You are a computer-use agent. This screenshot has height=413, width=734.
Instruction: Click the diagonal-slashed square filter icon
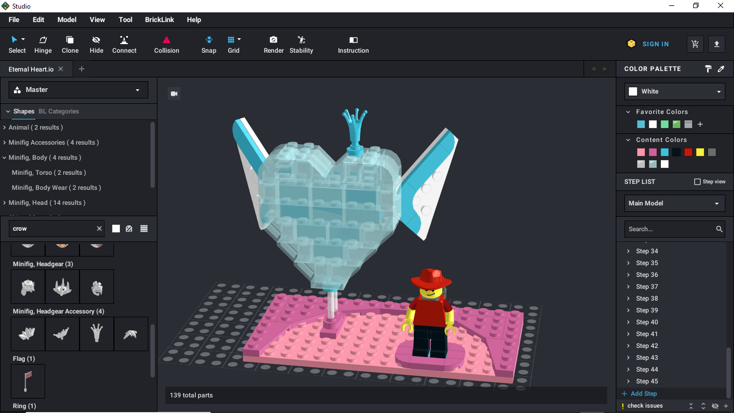129,229
